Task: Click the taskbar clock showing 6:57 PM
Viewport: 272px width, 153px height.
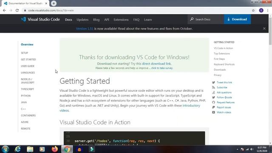Action: pos(262,149)
